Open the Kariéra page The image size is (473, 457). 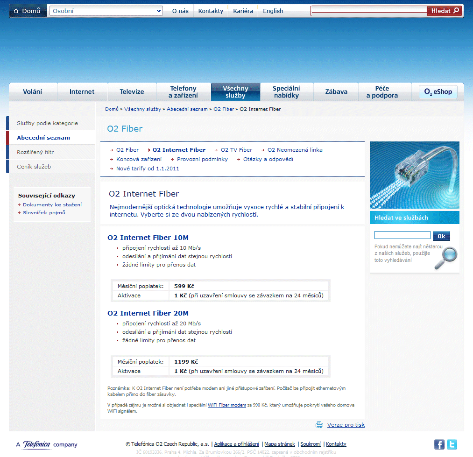[243, 11]
